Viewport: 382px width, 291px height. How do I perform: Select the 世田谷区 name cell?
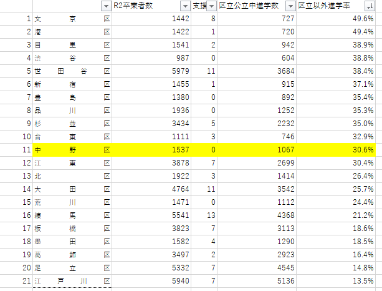[72, 71]
